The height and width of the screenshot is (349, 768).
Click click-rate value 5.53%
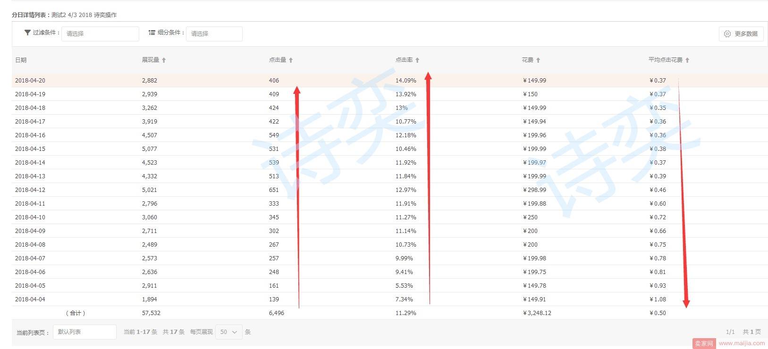coord(404,286)
